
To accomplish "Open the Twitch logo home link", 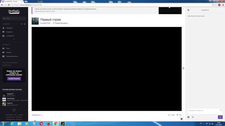I will (14, 12).
